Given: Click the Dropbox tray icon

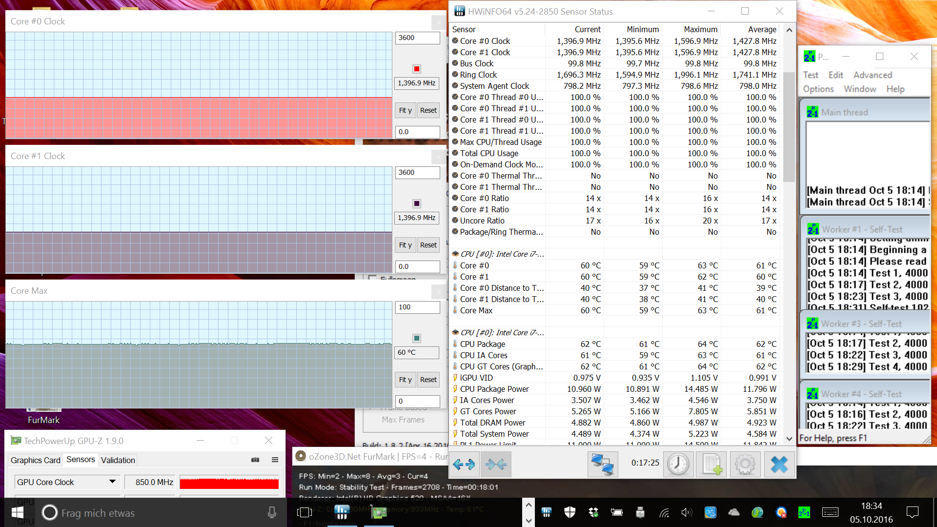Looking at the screenshot, I should click(x=593, y=512).
